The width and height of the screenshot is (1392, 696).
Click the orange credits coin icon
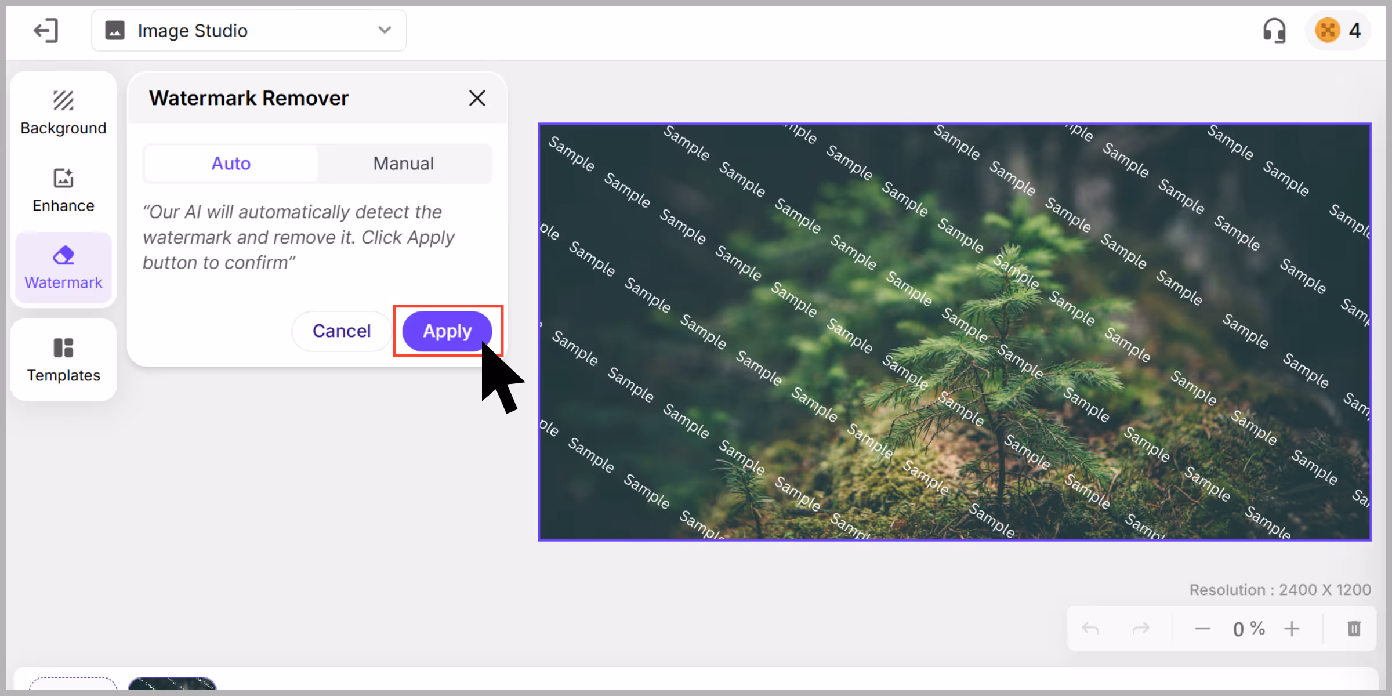point(1327,30)
